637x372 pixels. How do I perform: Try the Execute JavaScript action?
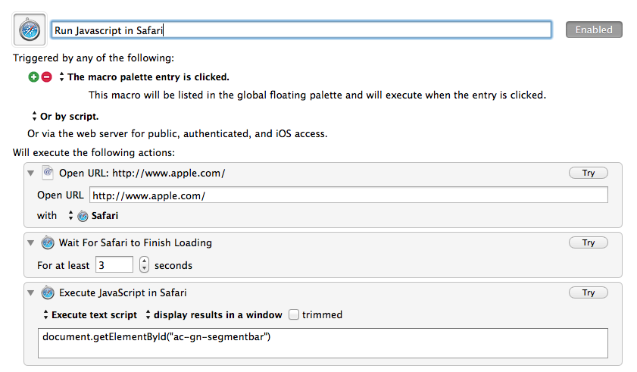click(x=589, y=292)
